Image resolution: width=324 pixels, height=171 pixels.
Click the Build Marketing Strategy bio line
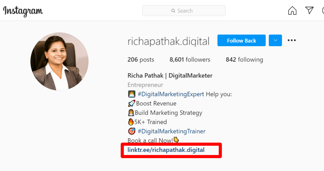165,113
